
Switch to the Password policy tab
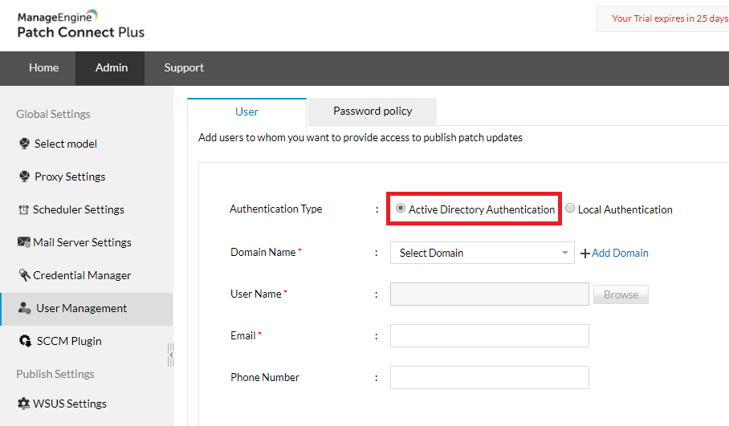click(x=373, y=112)
